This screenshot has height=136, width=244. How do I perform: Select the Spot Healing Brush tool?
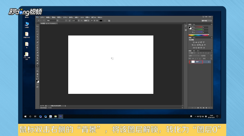coord(38,42)
